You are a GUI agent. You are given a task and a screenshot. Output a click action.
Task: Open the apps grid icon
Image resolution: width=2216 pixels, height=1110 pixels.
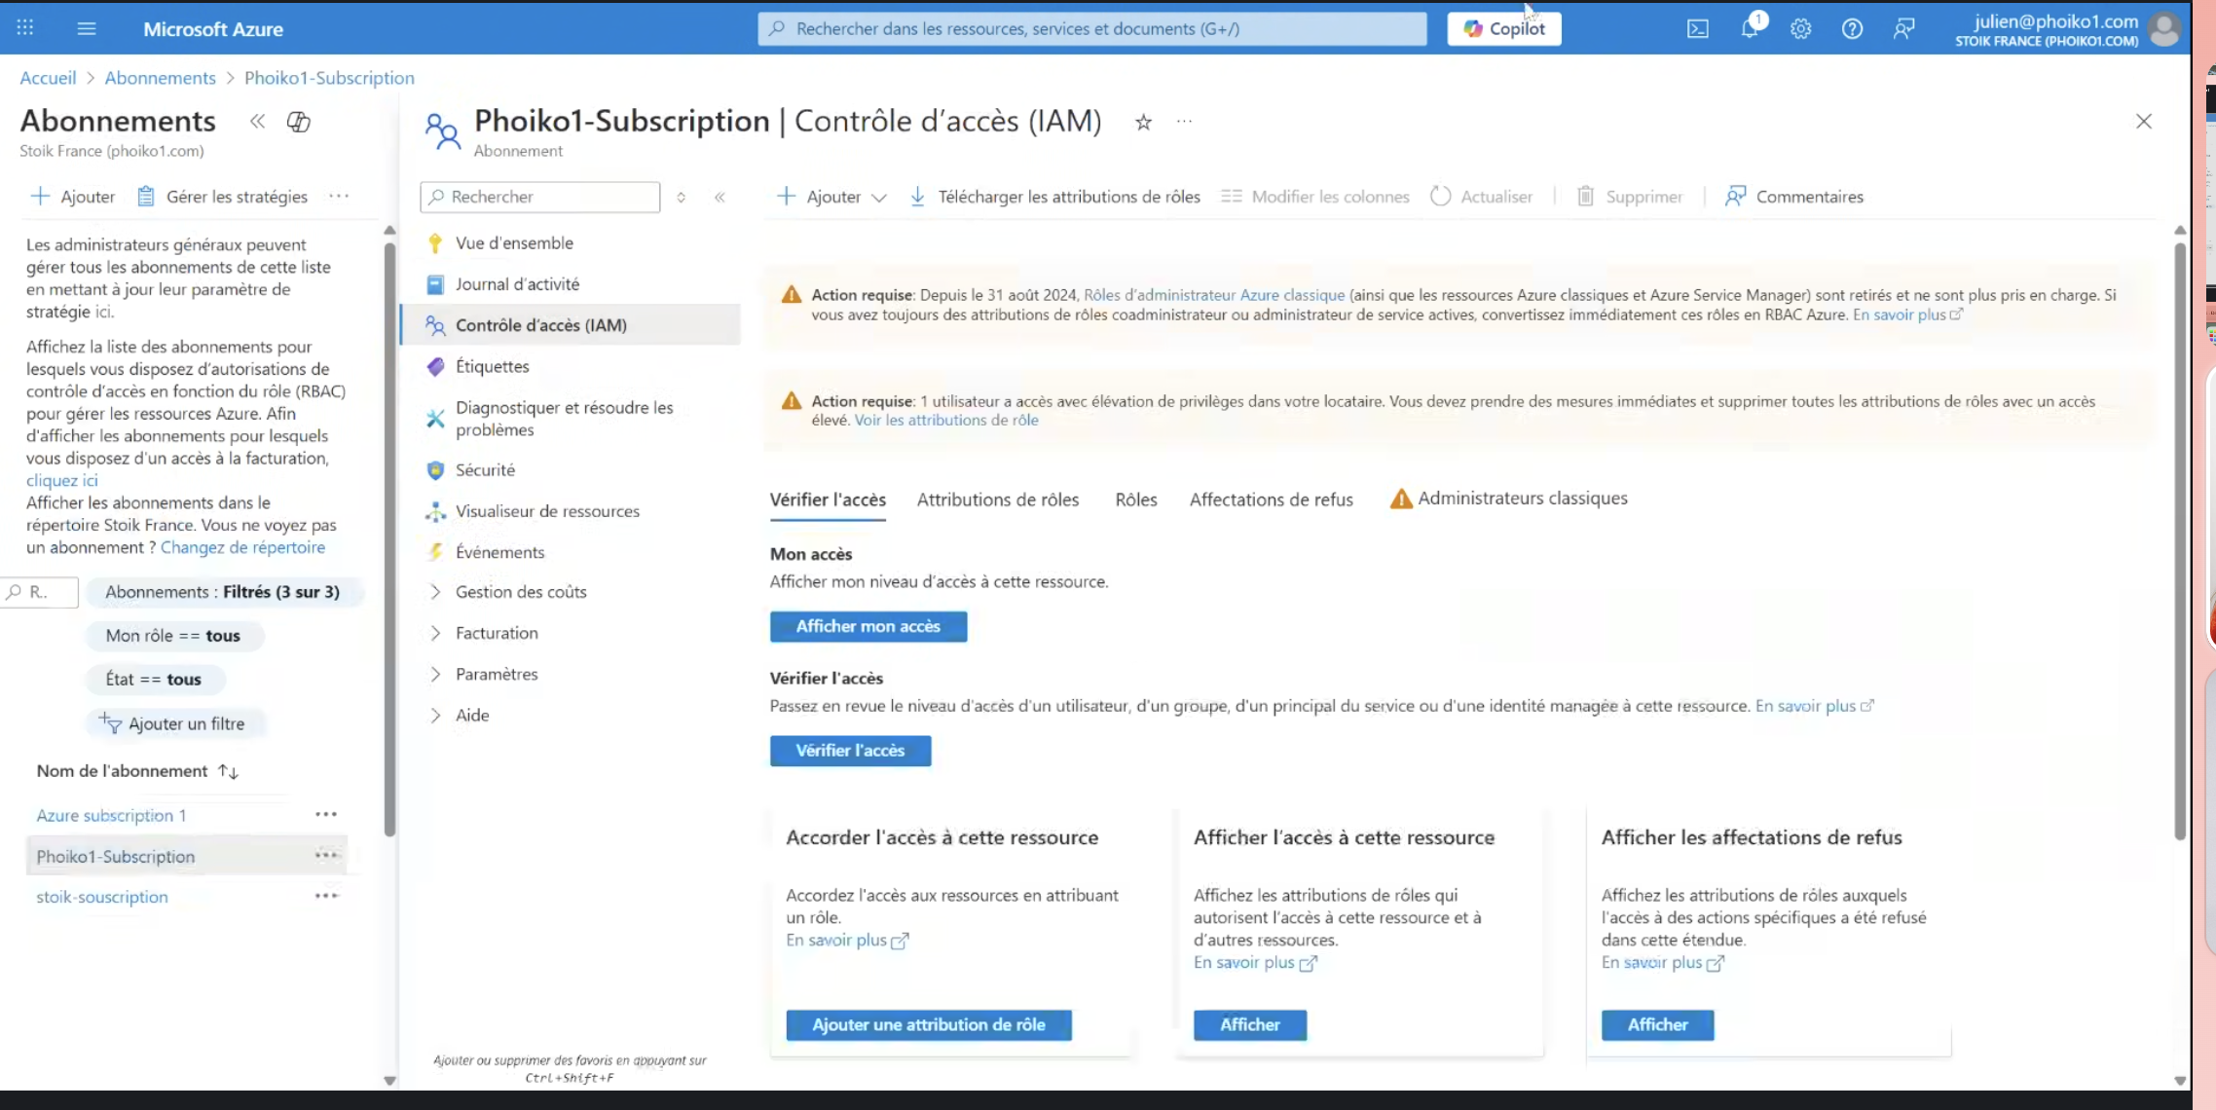(25, 28)
